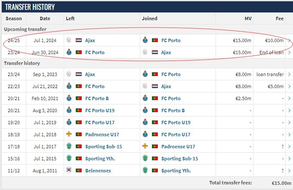Click Ajax crest in Joined column of 22/23 row
The image size is (293, 190).
point(145,86)
